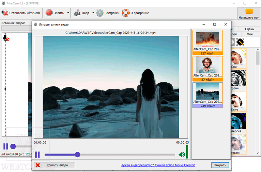Image resolution: width=261 pixels, height=172 pixels.
Task: Start recording with the red Запись button
Action: pyautogui.click(x=49, y=13)
